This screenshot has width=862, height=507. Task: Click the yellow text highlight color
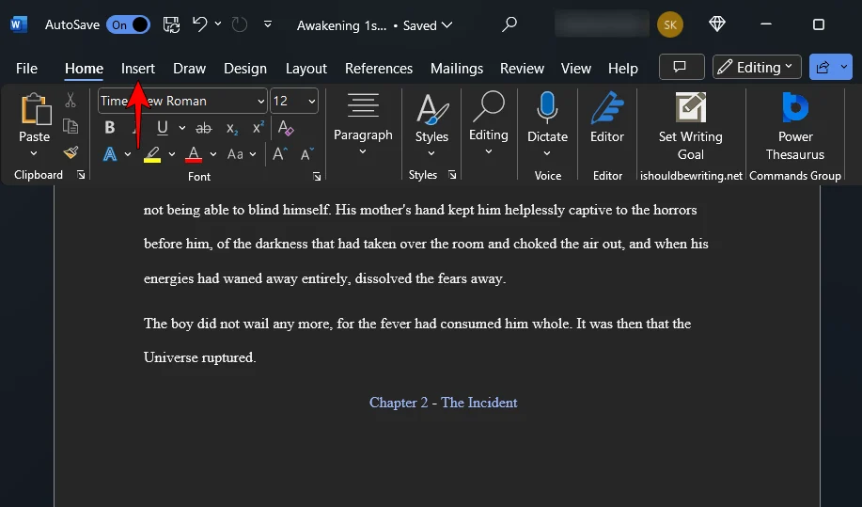[x=152, y=154]
